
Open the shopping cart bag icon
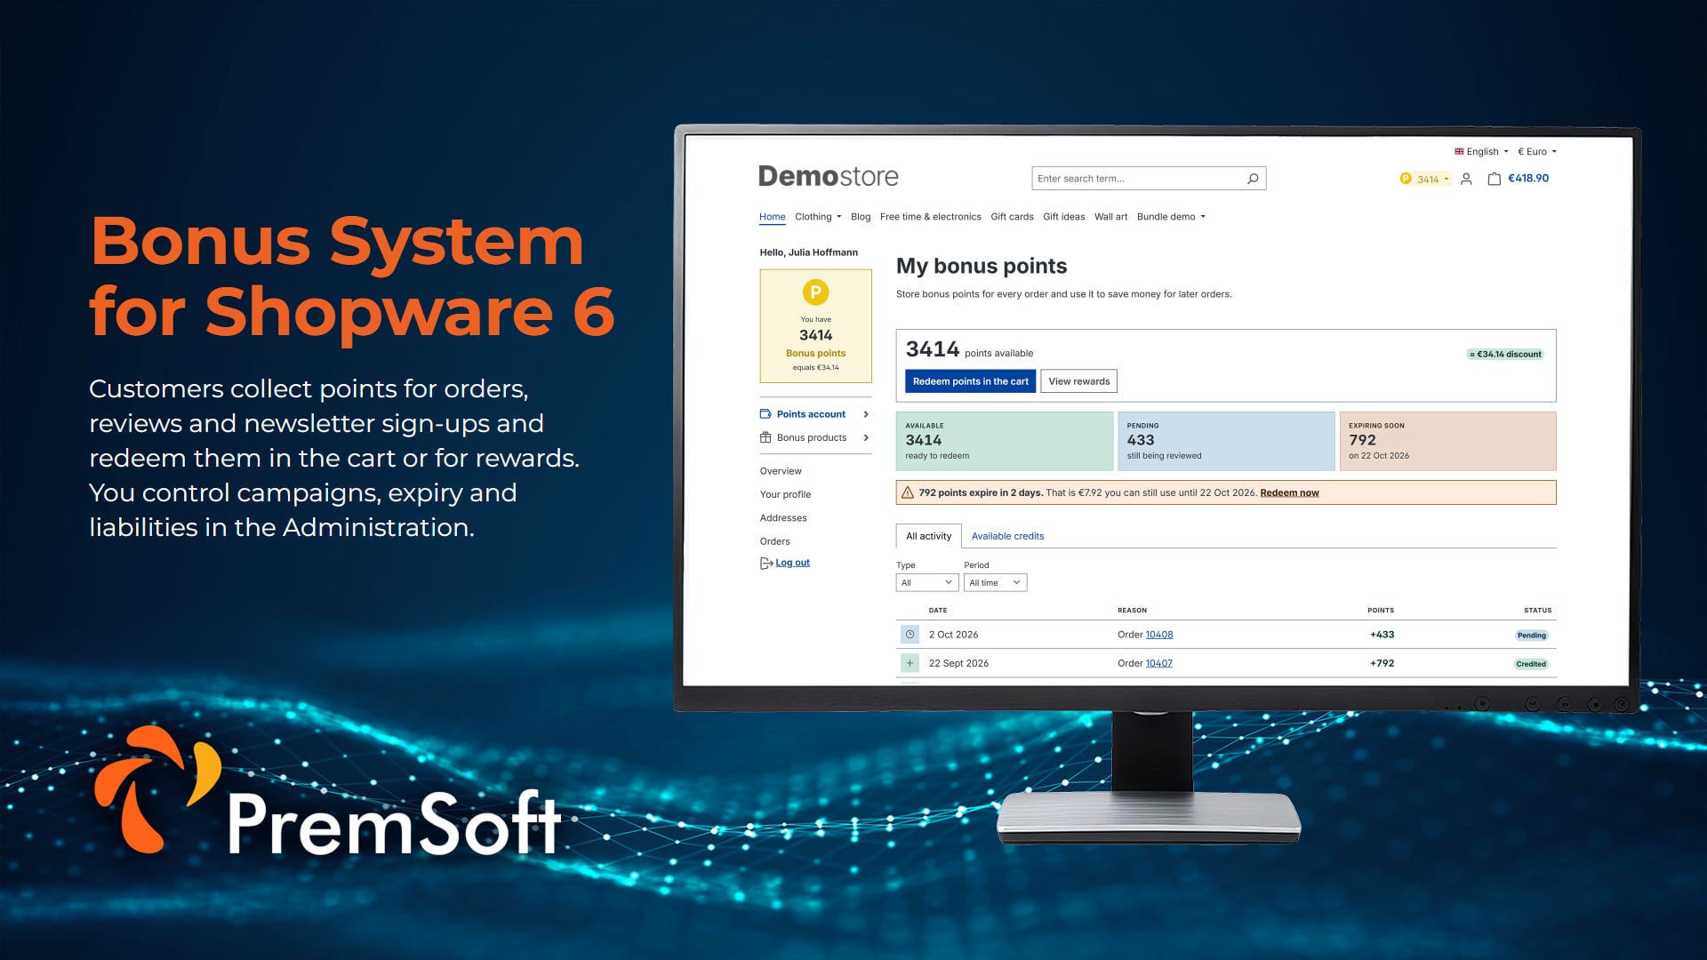point(1494,179)
